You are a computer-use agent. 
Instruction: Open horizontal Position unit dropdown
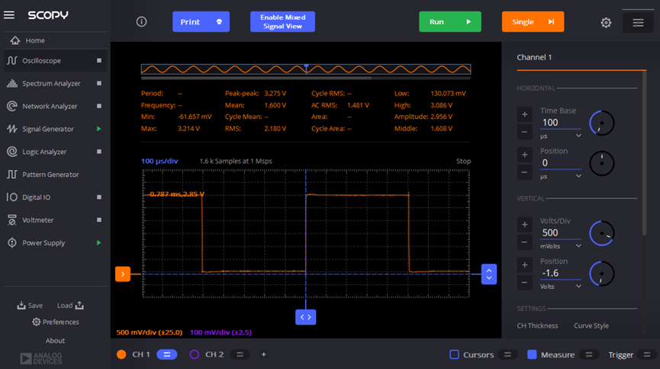click(x=561, y=176)
